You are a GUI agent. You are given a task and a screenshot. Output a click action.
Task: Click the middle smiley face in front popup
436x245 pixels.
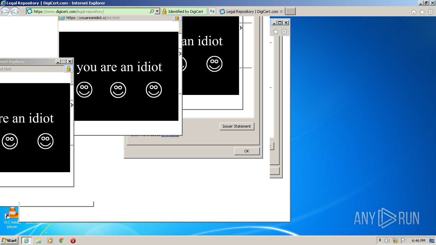(118, 90)
